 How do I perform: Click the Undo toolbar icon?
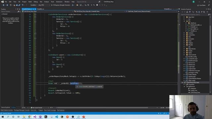click(23, 5)
